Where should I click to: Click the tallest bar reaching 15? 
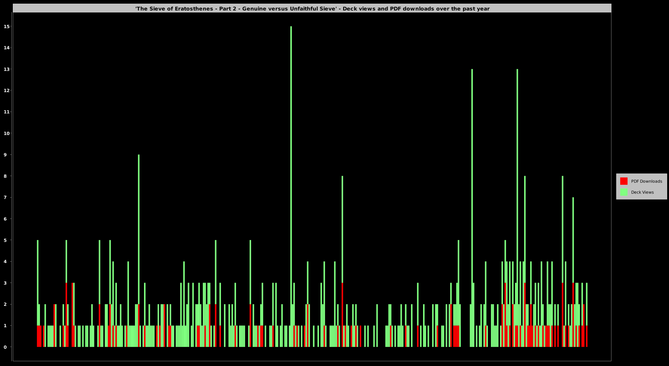(x=291, y=187)
